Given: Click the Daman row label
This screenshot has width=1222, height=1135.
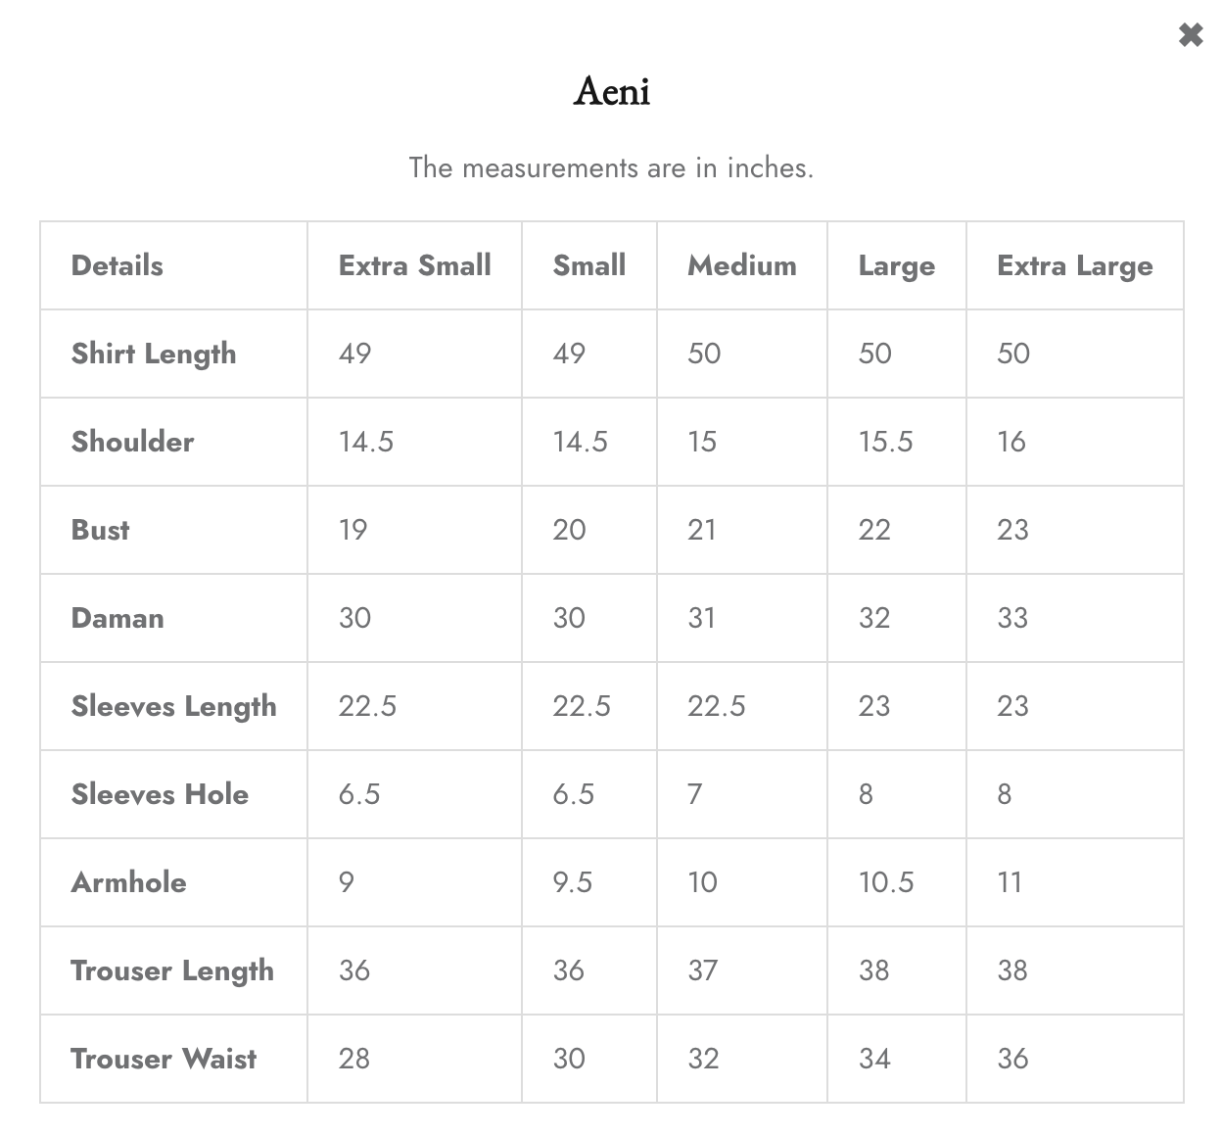Looking at the screenshot, I should [117, 618].
